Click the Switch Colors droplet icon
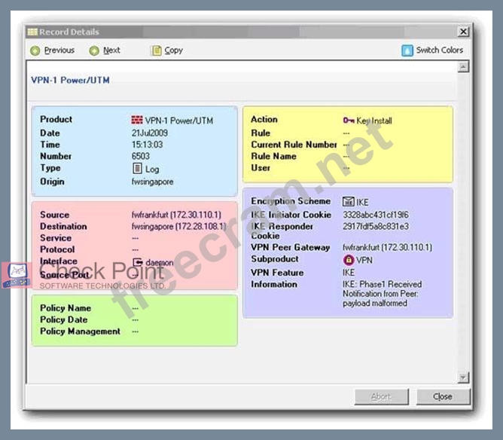Image resolution: width=503 pixels, height=440 pixels. pos(407,50)
